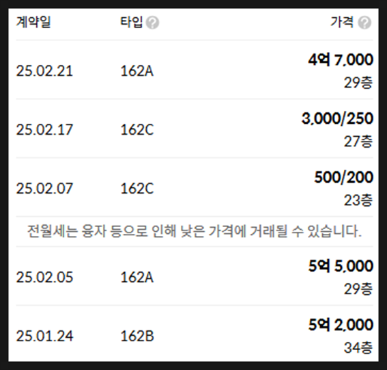Click type 162C in the 25.02.17 row

[137, 129]
